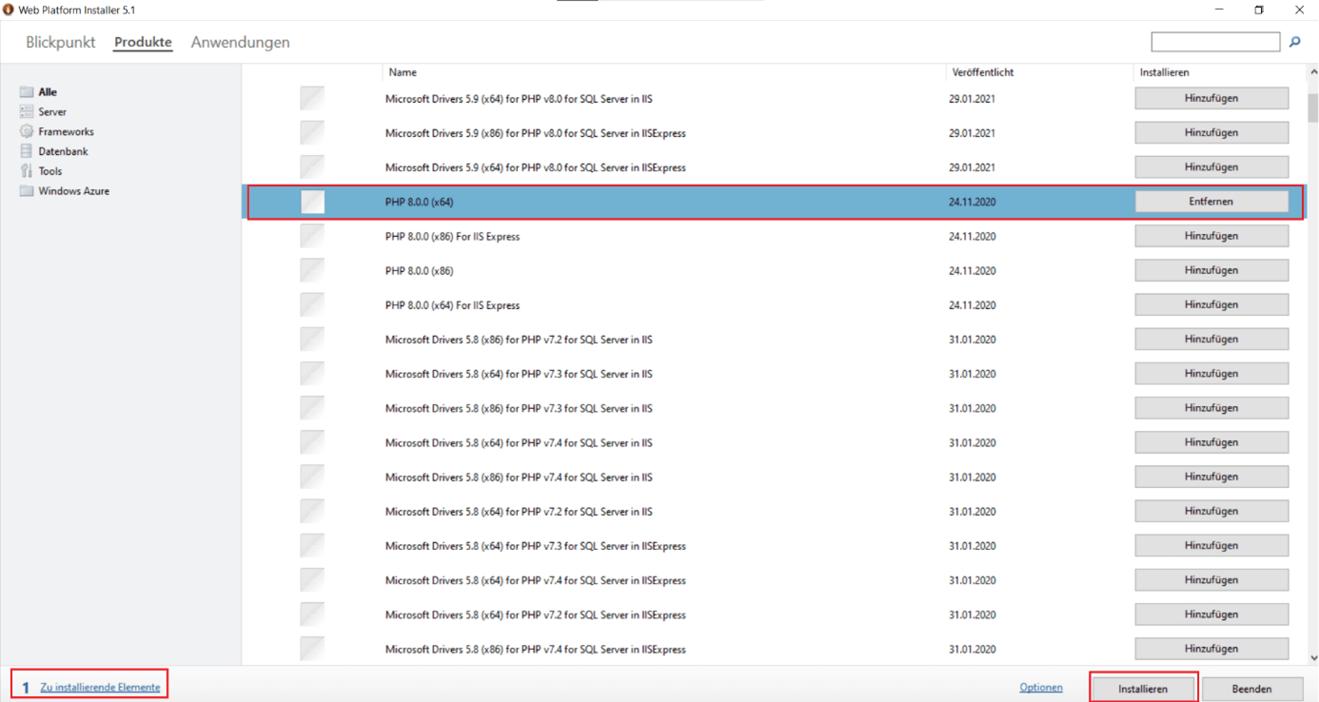Image resolution: width=1319 pixels, height=702 pixels.
Task: Open the Frameworks category icon
Action: pyautogui.click(x=27, y=131)
